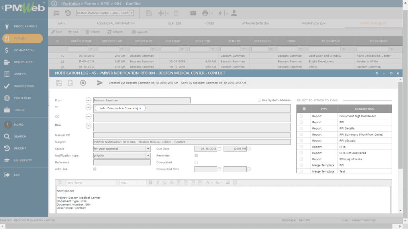Click the add plus icon in top toolbar
The height and width of the screenshot is (229, 408).
161,13
